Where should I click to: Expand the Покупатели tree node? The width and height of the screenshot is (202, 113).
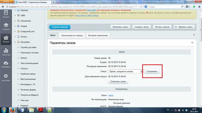15,21
